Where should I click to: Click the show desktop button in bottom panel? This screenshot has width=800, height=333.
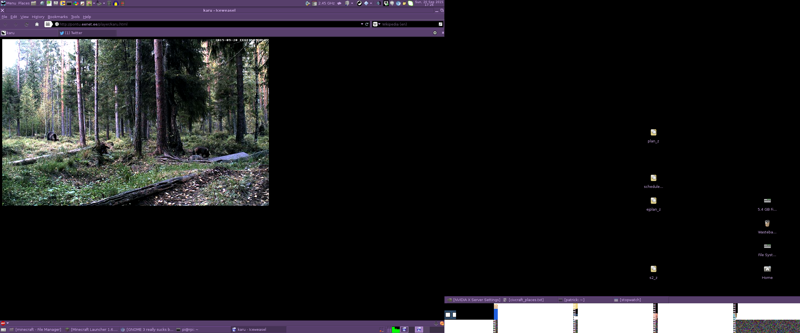click(x=3, y=330)
